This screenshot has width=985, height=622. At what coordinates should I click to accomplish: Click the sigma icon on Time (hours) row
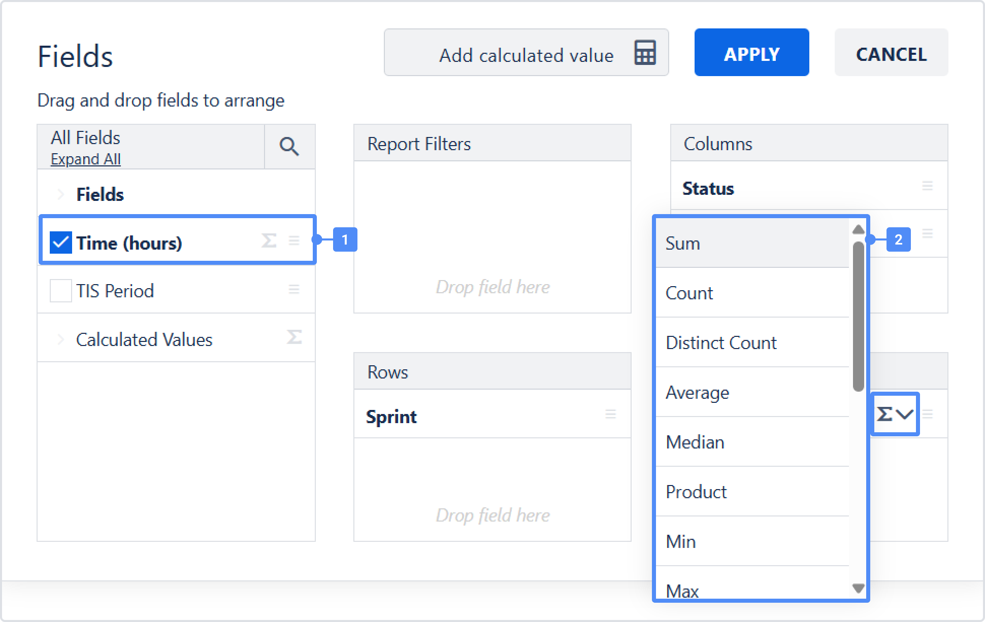[269, 240]
